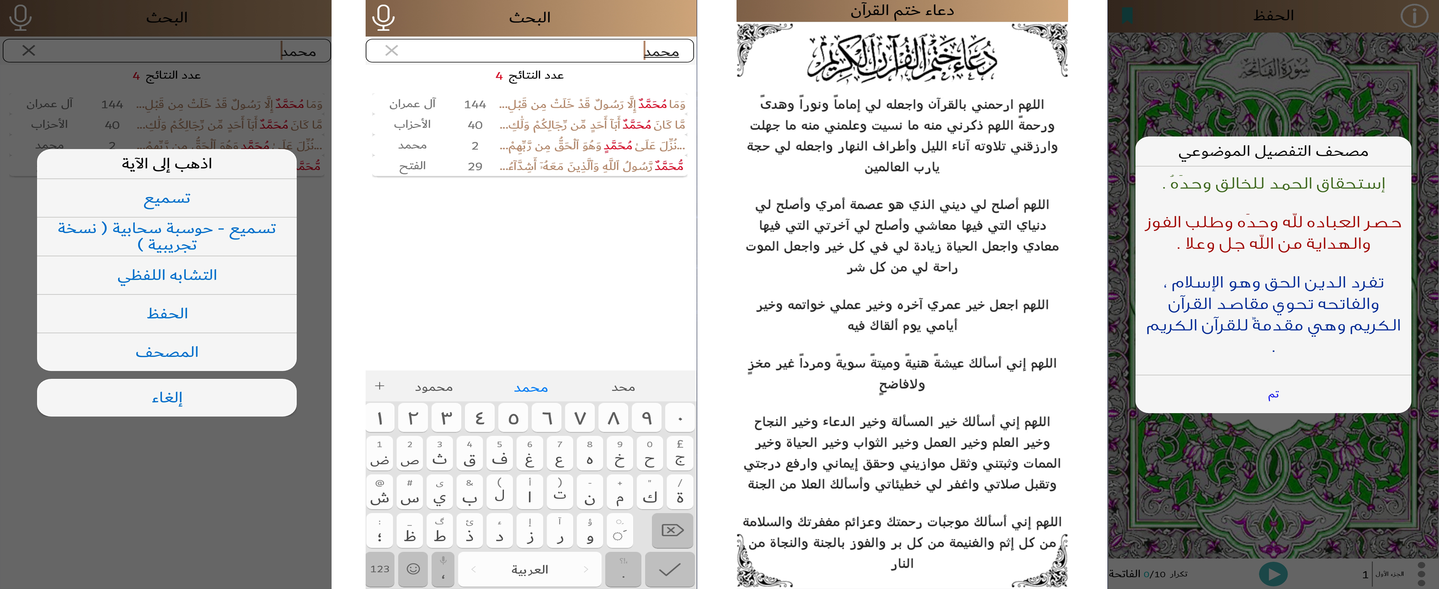
Task: Tap the Arabic zero dot numeral key
Action: [680, 418]
